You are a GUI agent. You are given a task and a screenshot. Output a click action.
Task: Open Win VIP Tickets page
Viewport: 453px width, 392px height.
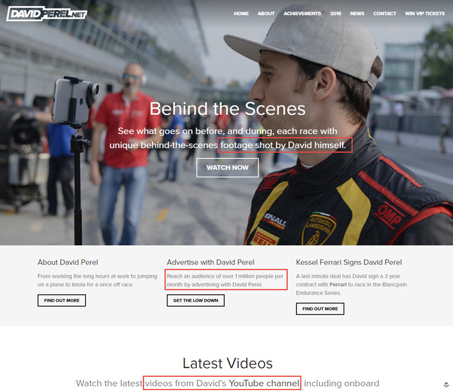coord(425,13)
